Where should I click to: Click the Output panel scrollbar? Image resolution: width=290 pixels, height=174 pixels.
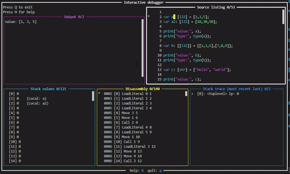click(143, 48)
